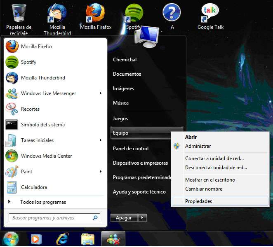Image resolution: width=273 pixels, height=247 pixels.
Task: Open Spotify from the Start menu list
Action: (x=28, y=62)
